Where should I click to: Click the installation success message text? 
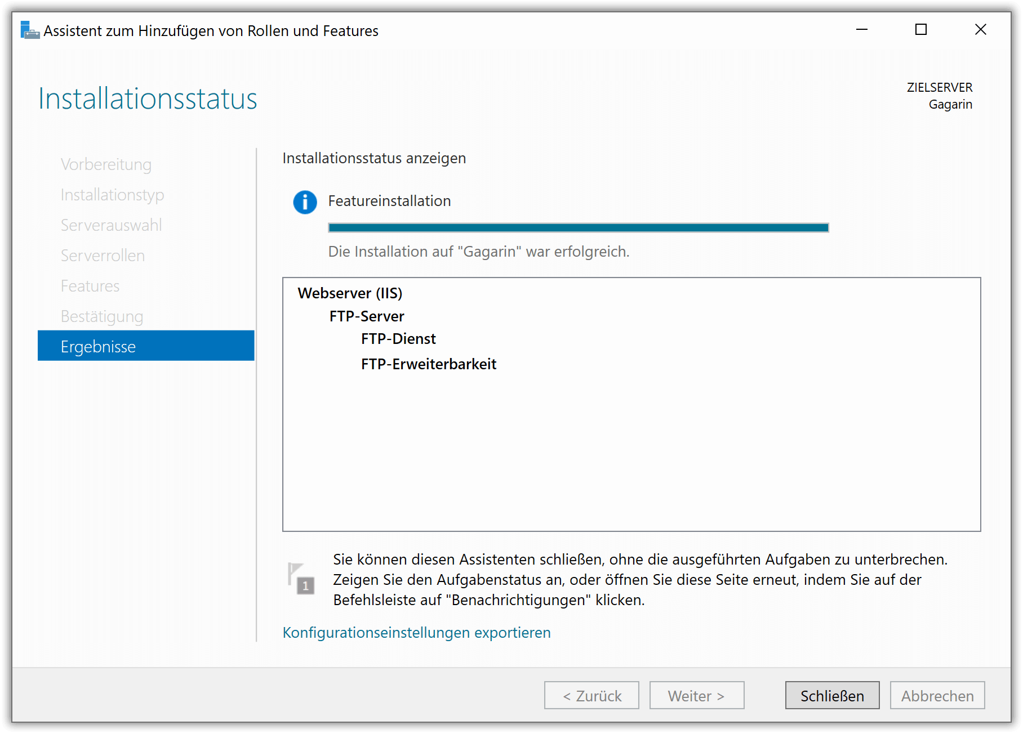(479, 252)
